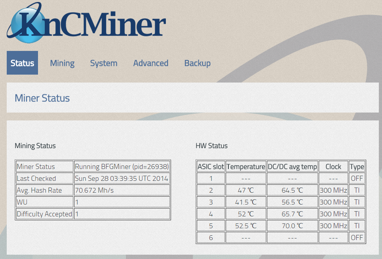Select the '41.5 ℃' temperature cell
The height and width of the screenshot is (259, 382).
pyautogui.click(x=246, y=202)
